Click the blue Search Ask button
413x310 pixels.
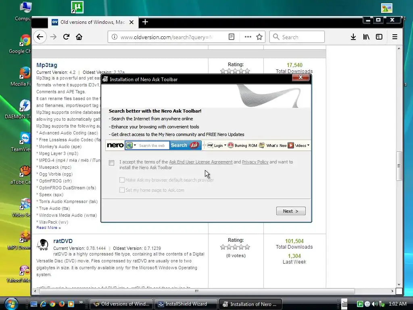pos(185,145)
